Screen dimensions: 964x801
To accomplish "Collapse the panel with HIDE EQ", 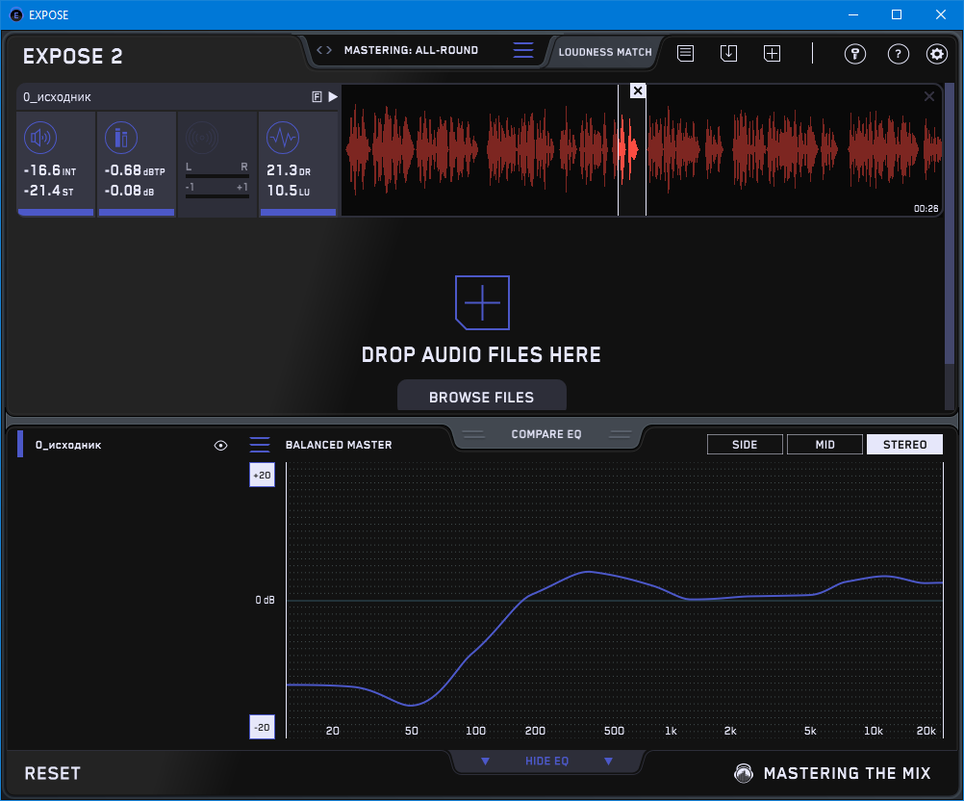I will [546, 761].
